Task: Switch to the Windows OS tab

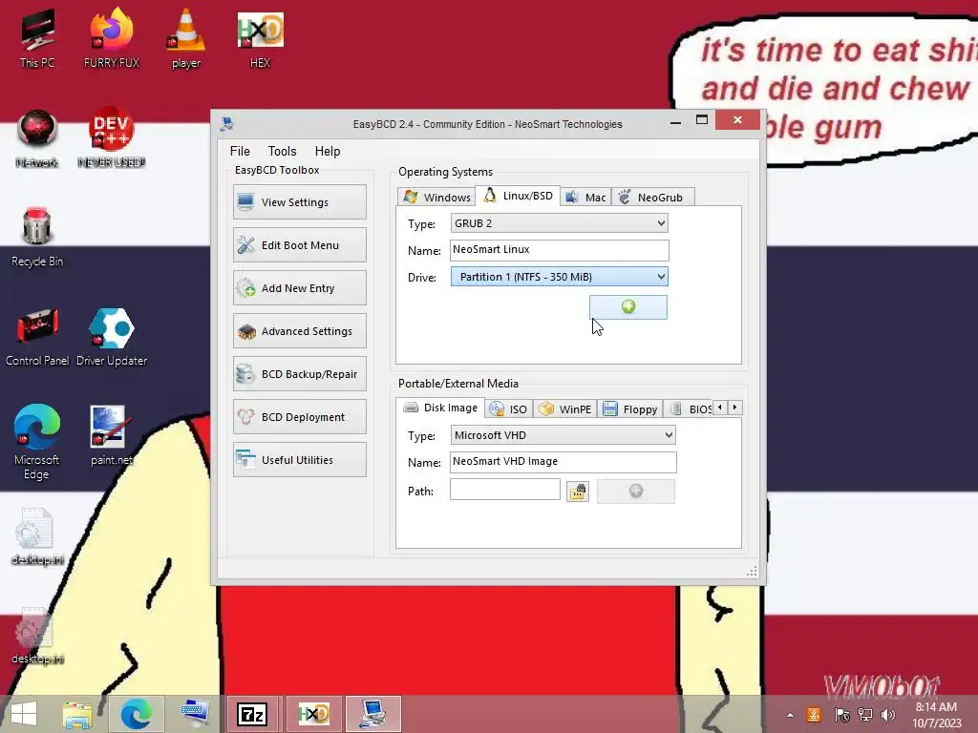Action: tap(436, 197)
